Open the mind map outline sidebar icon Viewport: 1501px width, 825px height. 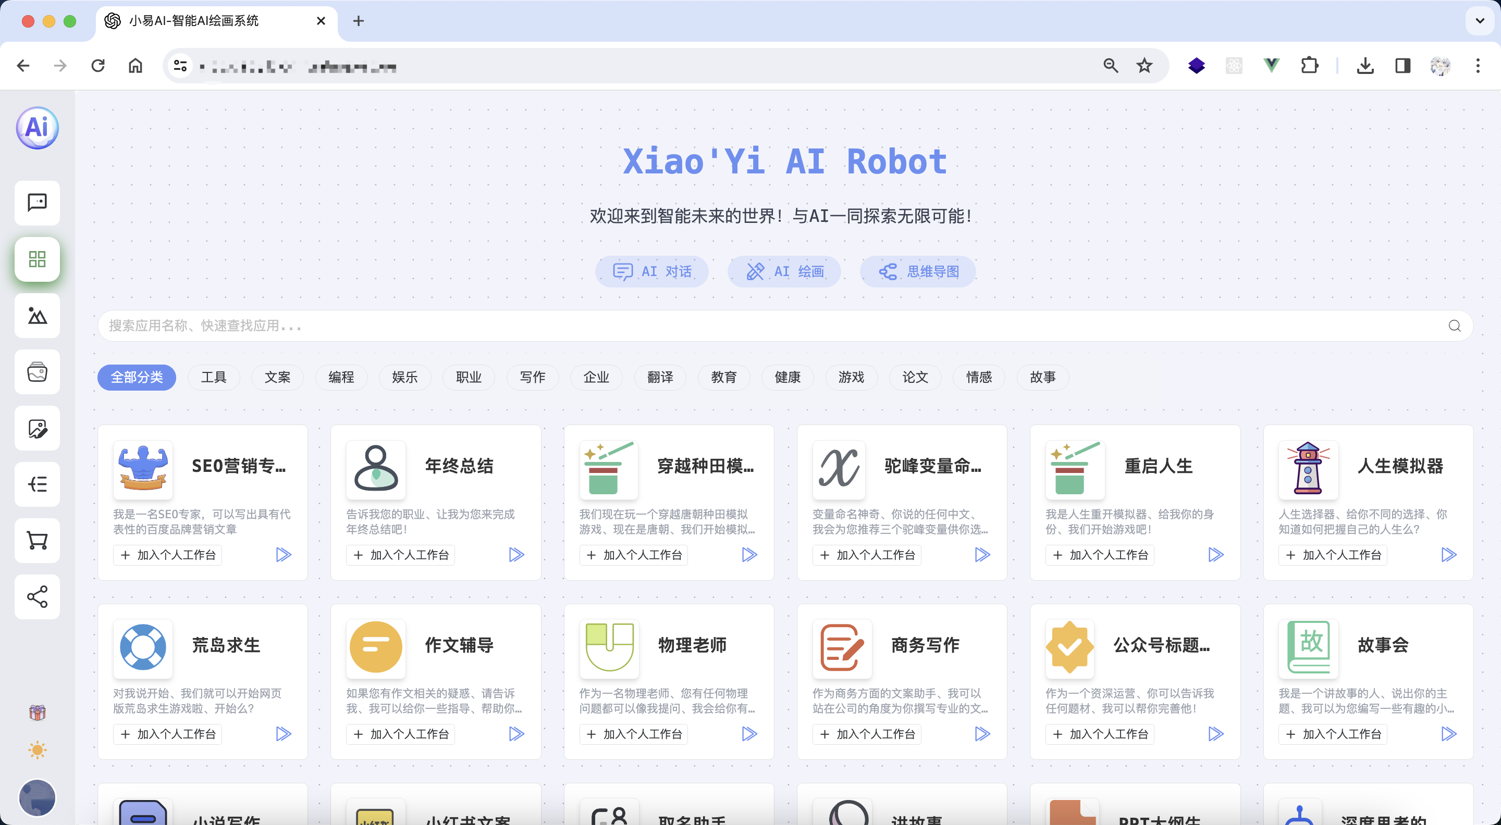click(38, 484)
